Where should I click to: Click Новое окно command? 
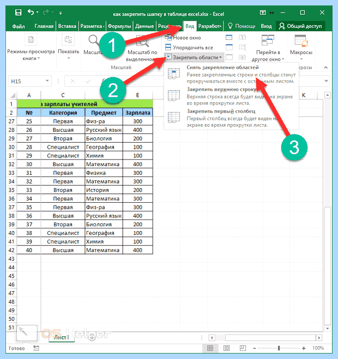click(183, 38)
